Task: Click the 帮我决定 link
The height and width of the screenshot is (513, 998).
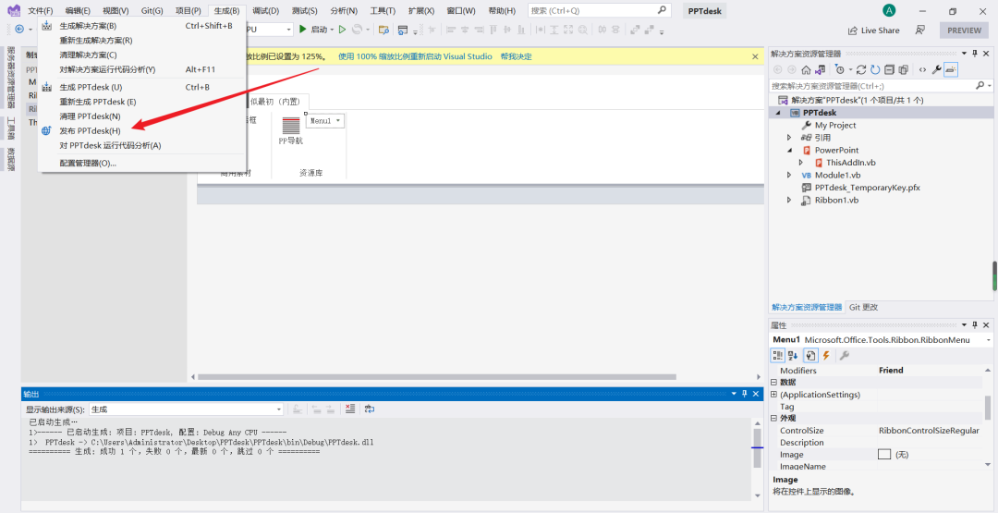Action: click(x=516, y=56)
